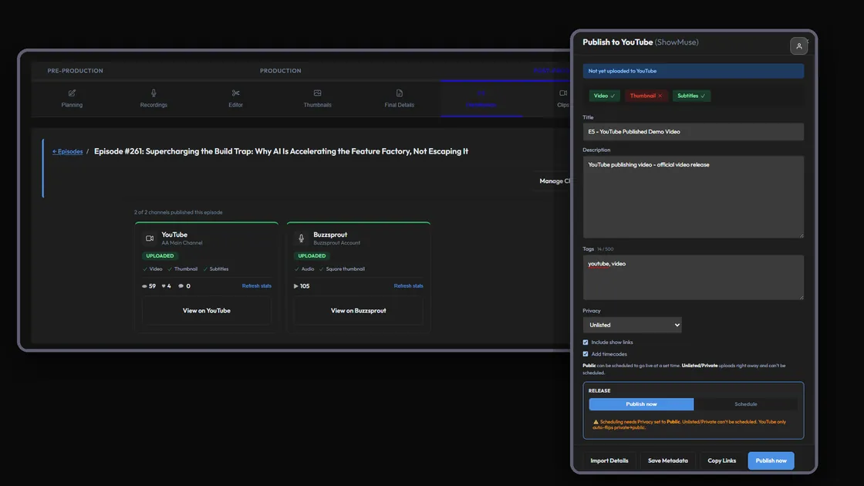Click Import Details button
864x486 pixels.
[609, 461]
